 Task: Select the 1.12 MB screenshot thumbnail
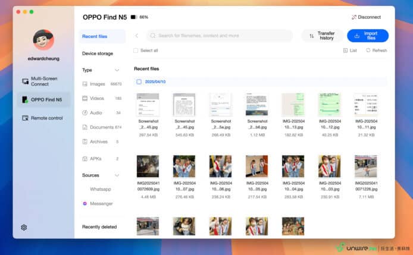pyautogui.click(x=257, y=105)
